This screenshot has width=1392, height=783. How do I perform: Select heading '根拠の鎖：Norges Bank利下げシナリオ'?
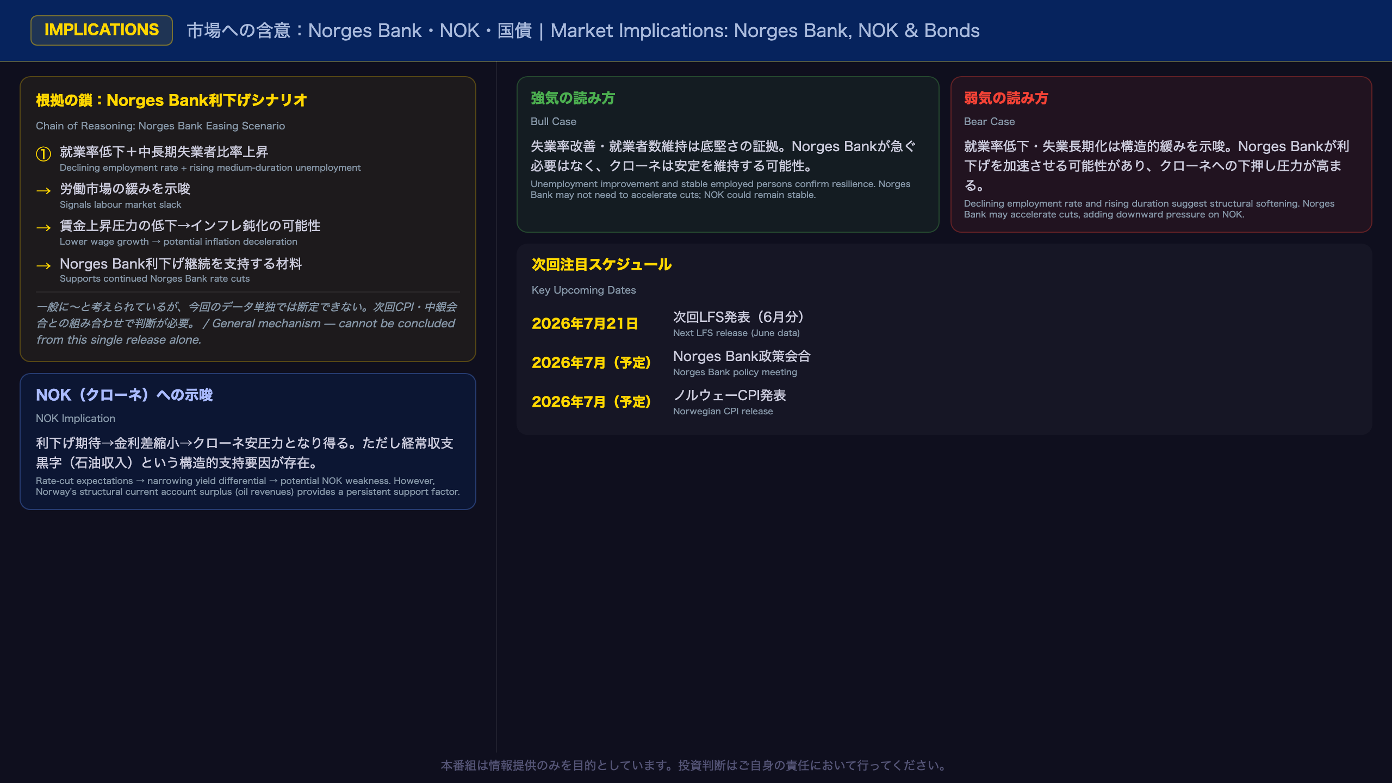171,100
